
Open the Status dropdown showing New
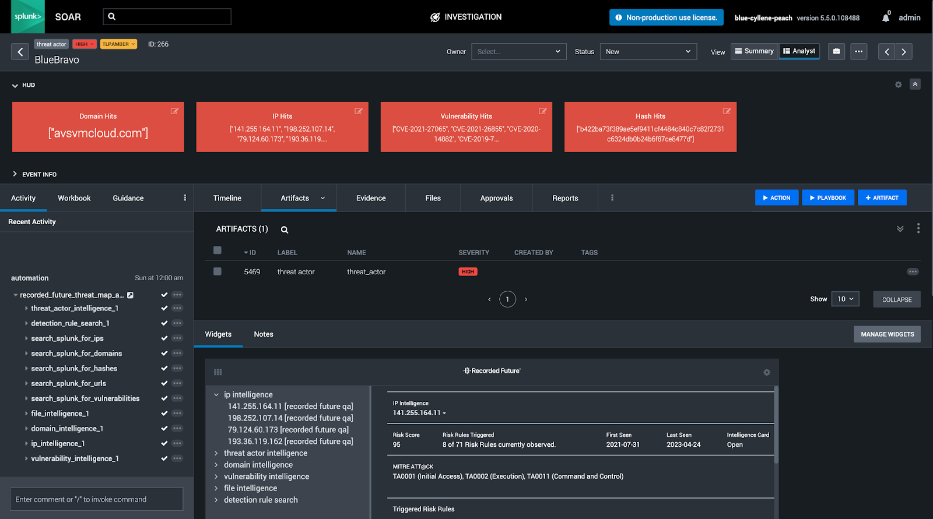(x=648, y=51)
